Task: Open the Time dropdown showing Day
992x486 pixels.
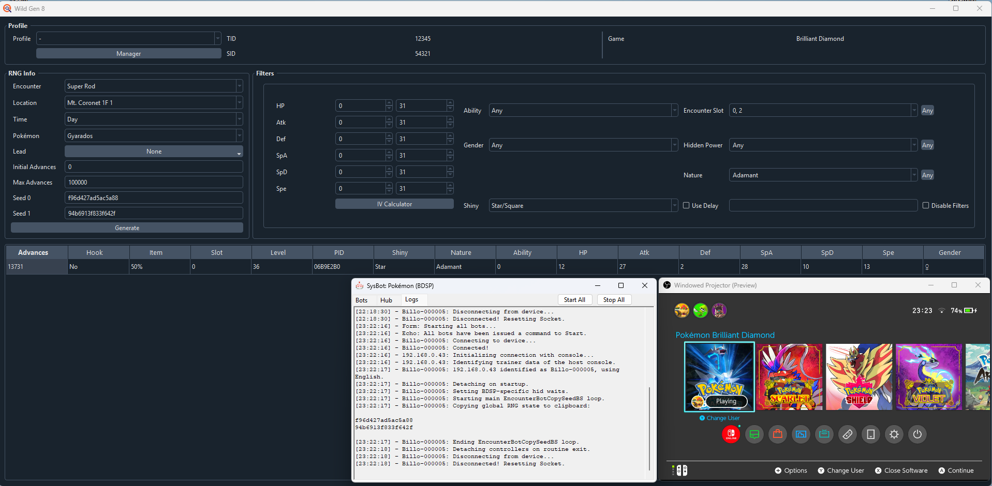Action: pos(154,119)
